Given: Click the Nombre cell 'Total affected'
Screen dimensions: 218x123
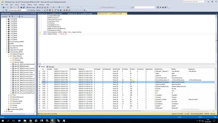Looking at the screenshot, I should (175, 71).
